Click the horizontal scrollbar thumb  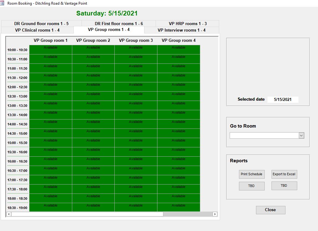tap(87, 214)
